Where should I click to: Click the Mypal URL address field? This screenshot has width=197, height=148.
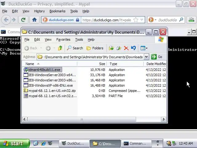[x=107, y=20]
